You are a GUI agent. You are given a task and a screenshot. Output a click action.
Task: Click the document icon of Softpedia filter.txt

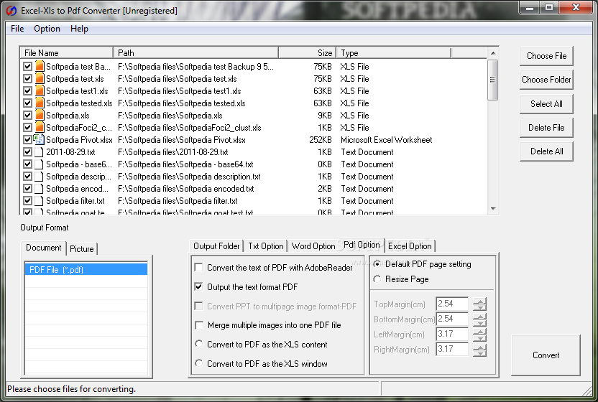coord(40,201)
